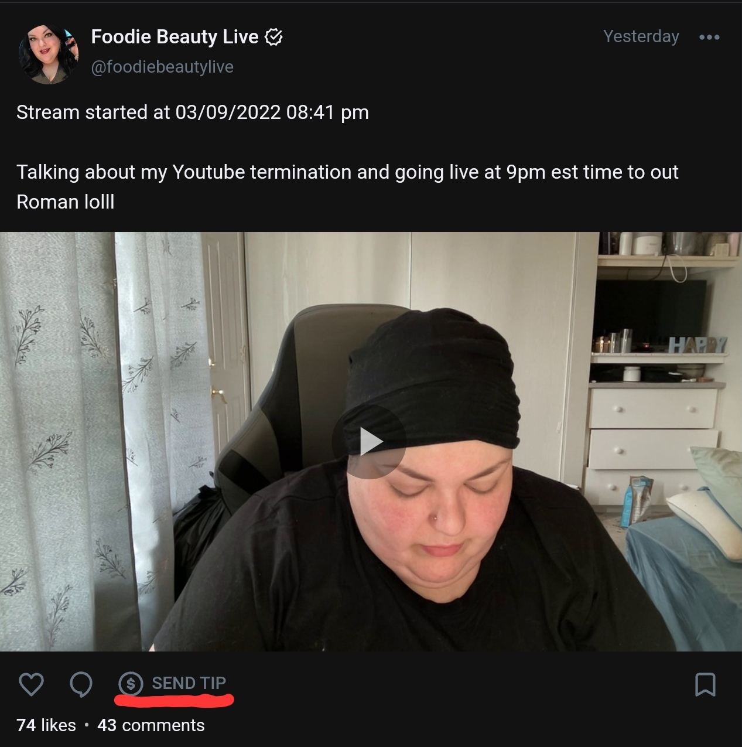Viewport: 742px width, 747px height.
Task: Click the verified checkmark badge
Action: point(273,37)
